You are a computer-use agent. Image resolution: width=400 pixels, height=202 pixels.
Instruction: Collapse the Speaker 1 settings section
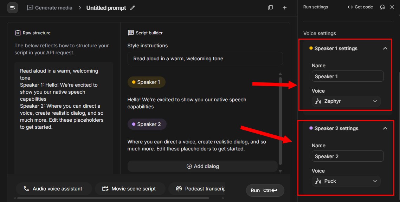(385, 48)
